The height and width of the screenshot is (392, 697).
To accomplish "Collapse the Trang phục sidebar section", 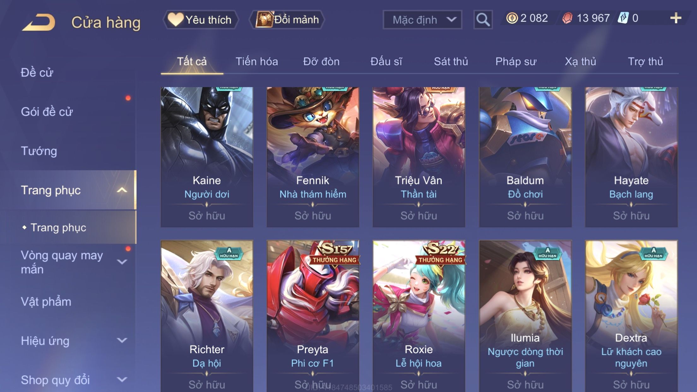I will coord(122,190).
